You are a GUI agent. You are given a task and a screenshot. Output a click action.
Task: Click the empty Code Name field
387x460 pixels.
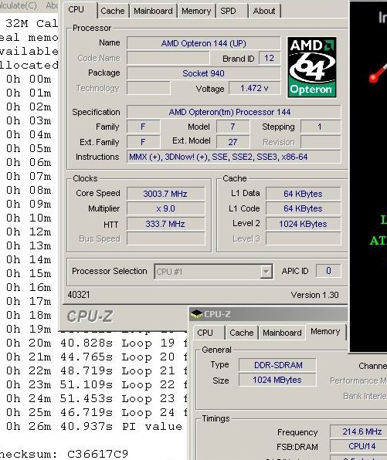pos(168,58)
